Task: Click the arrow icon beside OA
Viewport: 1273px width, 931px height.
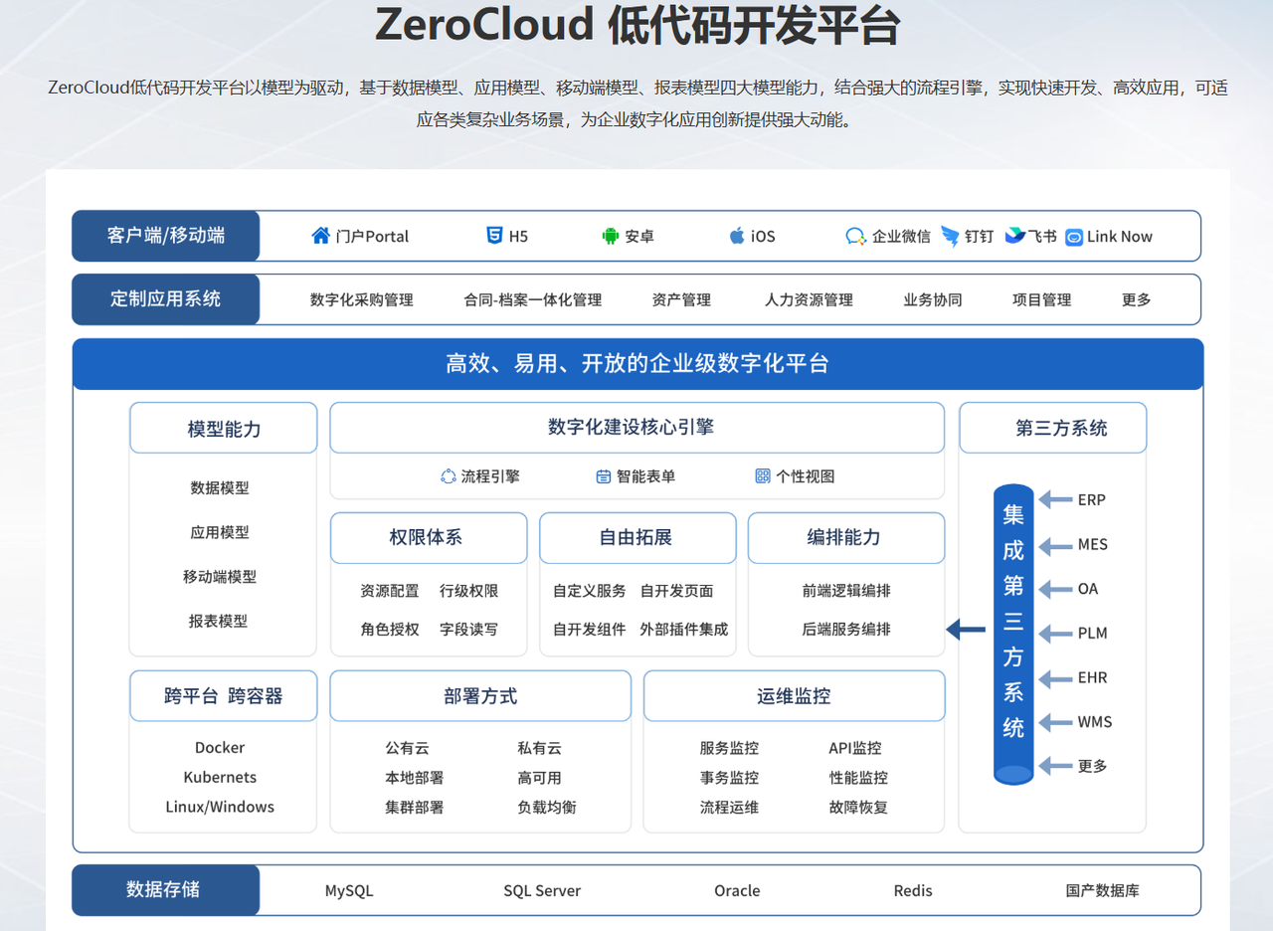Action: pos(1054,589)
